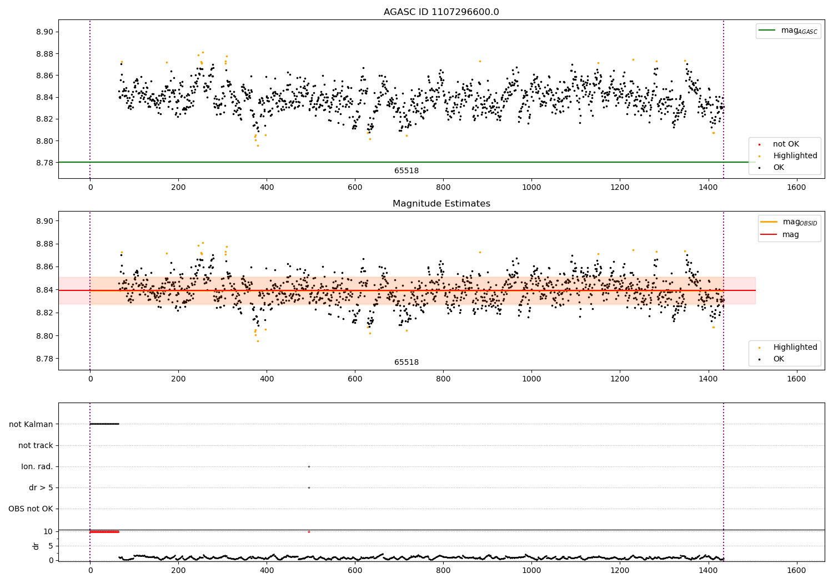Click the '8.78' tick of the top plot

click(x=44, y=163)
